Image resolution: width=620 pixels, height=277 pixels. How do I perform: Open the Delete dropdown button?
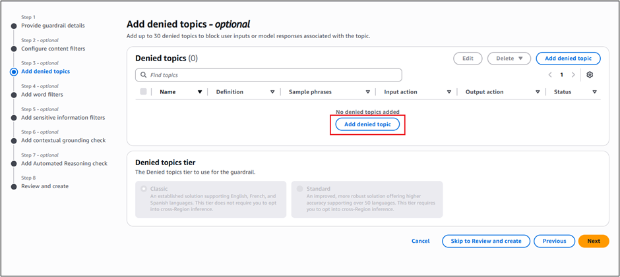click(509, 59)
